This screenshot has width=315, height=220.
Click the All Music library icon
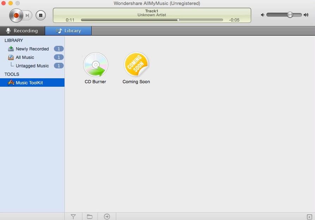[x=11, y=57]
